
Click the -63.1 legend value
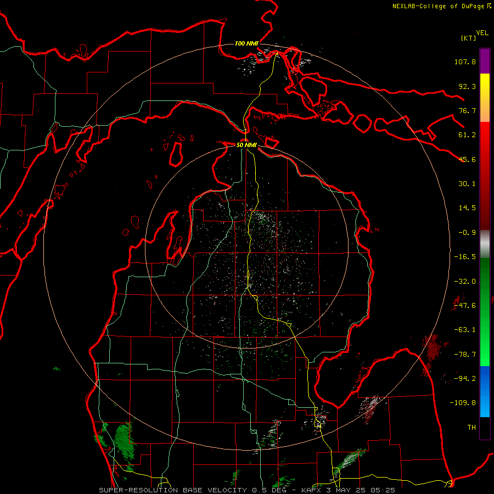[465, 330]
